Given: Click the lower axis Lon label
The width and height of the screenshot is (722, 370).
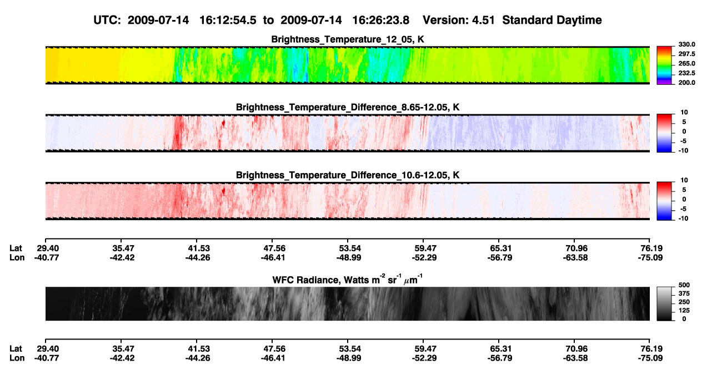Looking at the screenshot, I should [x=17, y=358].
